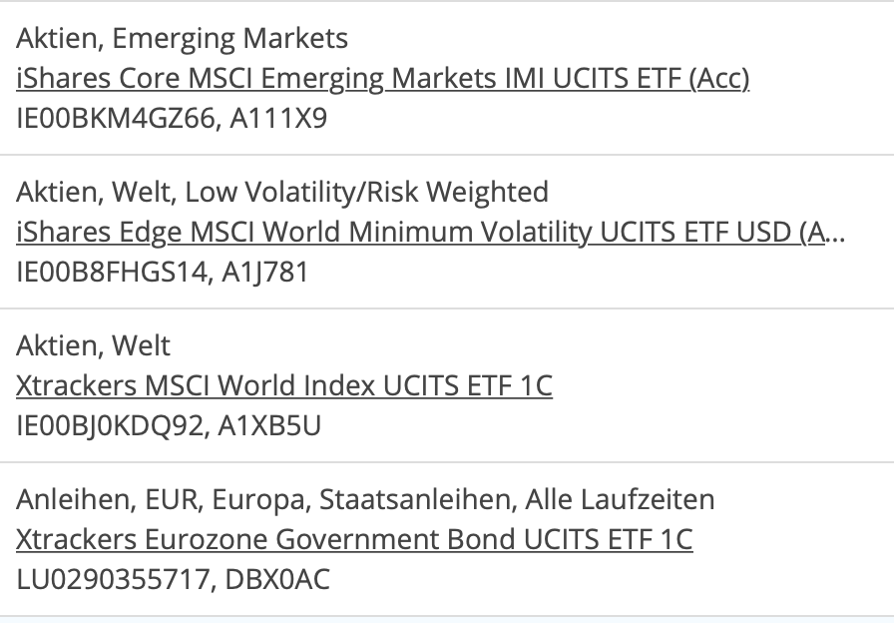Click the ISIN IE00BKM4GZ66 text
The height and width of the screenshot is (623, 894).
[114, 118]
